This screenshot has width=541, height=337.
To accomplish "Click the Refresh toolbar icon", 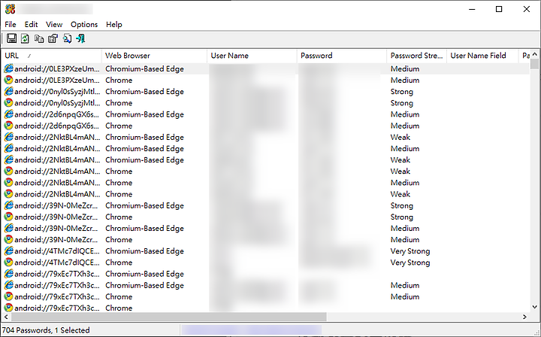I will coord(25,38).
